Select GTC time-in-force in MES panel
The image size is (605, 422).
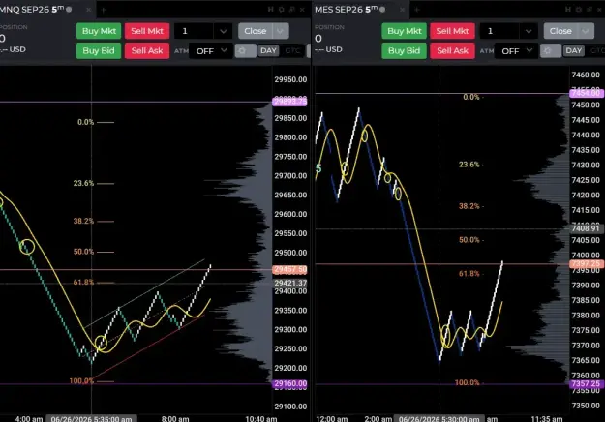[596, 51]
